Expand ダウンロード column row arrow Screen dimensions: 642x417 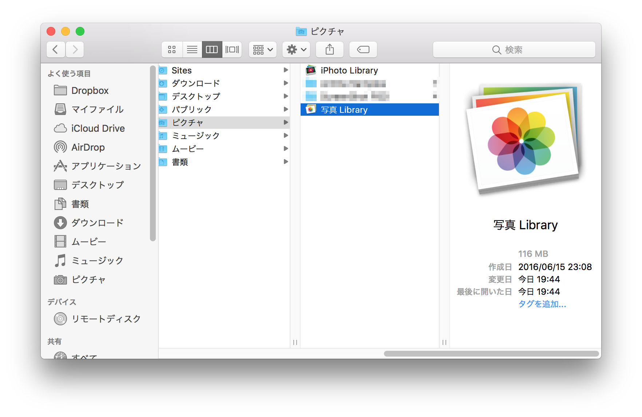[286, 83]
